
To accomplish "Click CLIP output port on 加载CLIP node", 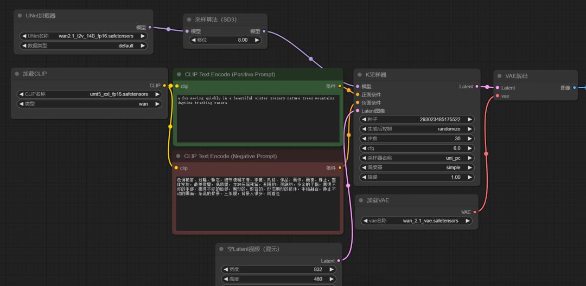I will (x=164, y=86).
